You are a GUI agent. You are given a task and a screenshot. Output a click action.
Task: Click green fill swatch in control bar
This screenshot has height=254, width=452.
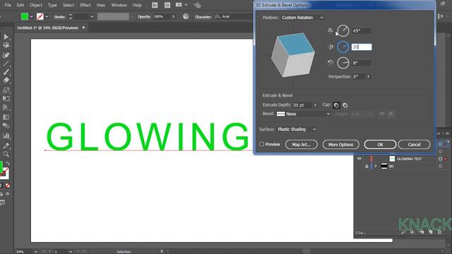(x=25, y=17)
